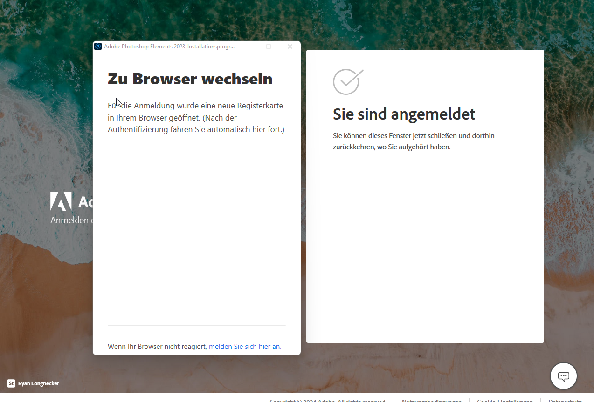Maximize the installer dialog window

pos(268,47)
